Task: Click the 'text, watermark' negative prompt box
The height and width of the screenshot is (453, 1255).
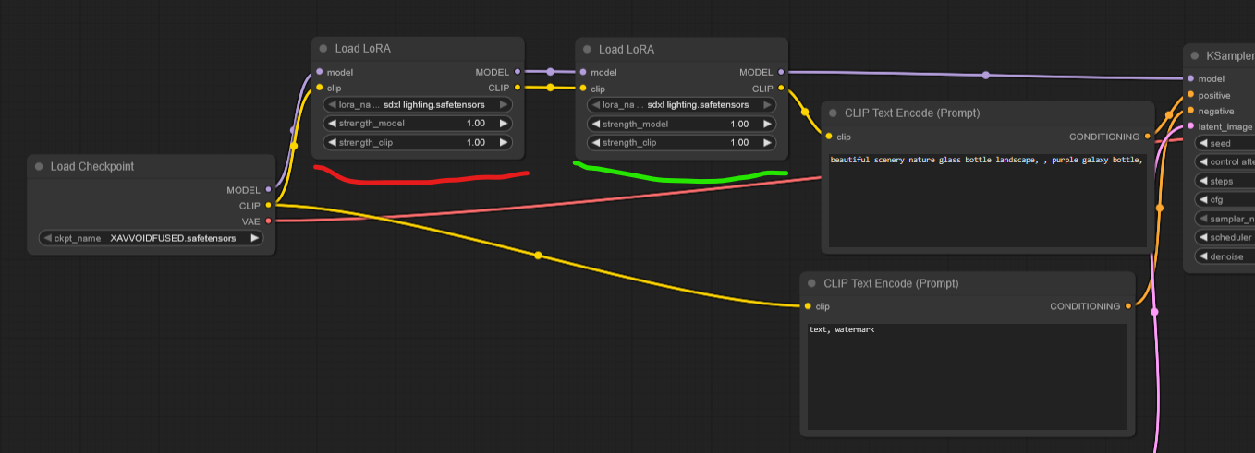Action: pyautogui.click(x=968, y=377)
